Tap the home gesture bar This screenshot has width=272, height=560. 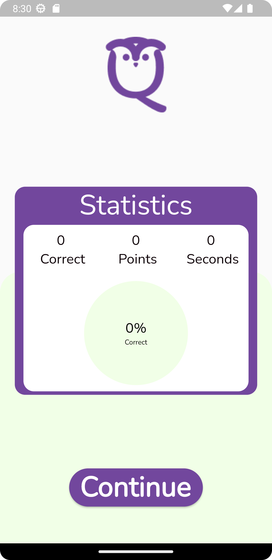[136, 552]
